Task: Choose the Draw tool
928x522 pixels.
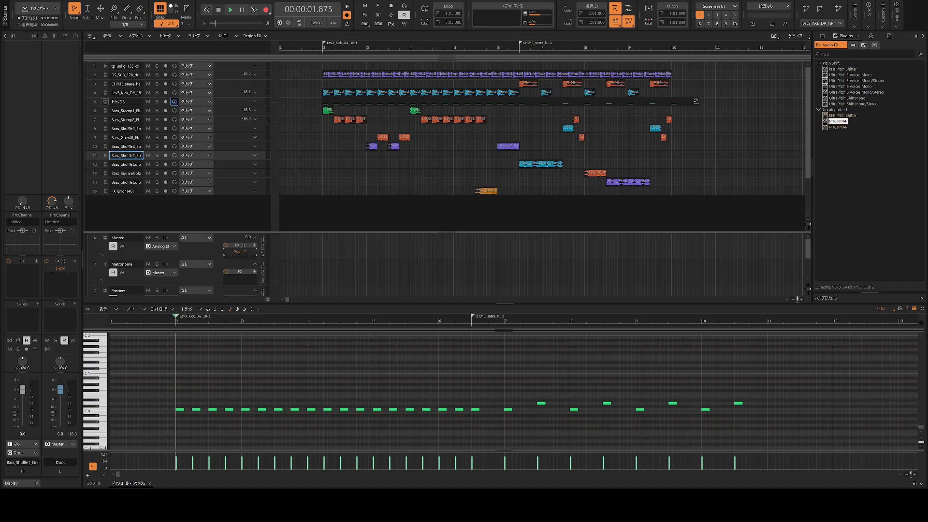Action: [x=127, y=9]
